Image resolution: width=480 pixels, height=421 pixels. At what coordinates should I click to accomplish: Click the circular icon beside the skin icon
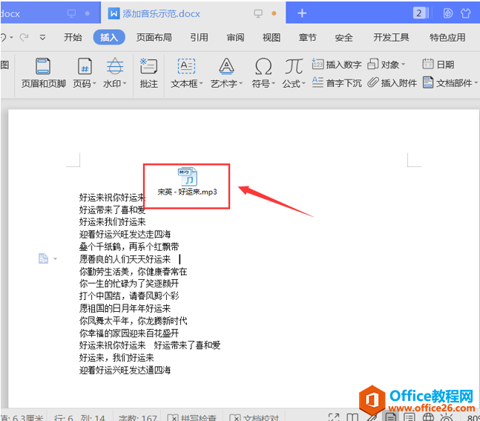tap(447, 13)
